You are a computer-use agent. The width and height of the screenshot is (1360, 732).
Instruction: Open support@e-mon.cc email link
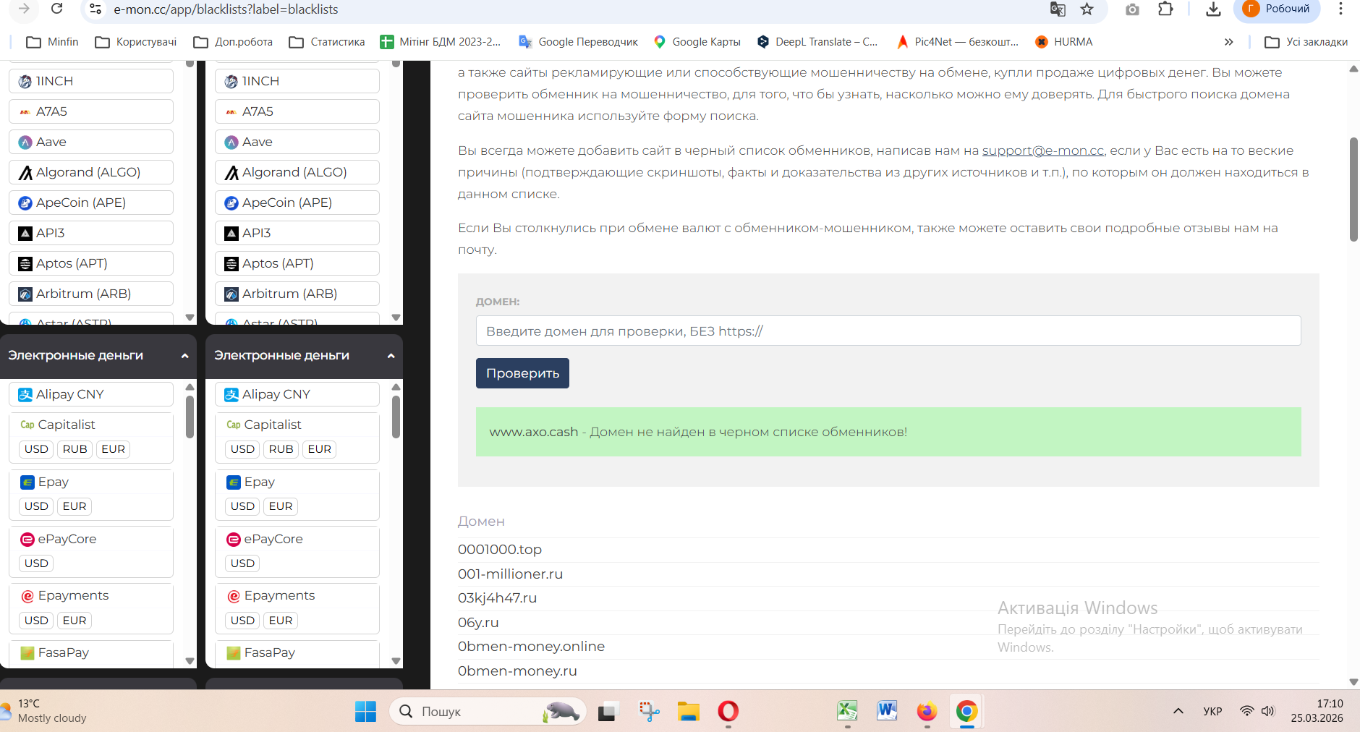pyautogui.click(x=1042, y=150)
